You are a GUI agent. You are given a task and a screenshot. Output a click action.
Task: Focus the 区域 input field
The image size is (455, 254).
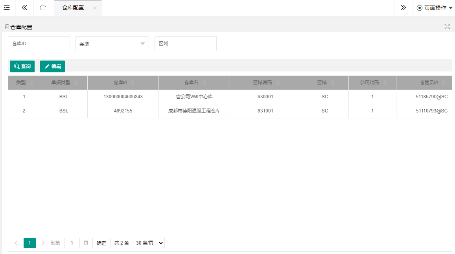click(x=186, y=44)
